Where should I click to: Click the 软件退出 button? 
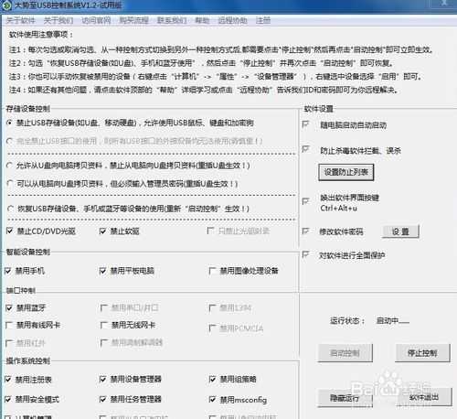tap(424, 397)
